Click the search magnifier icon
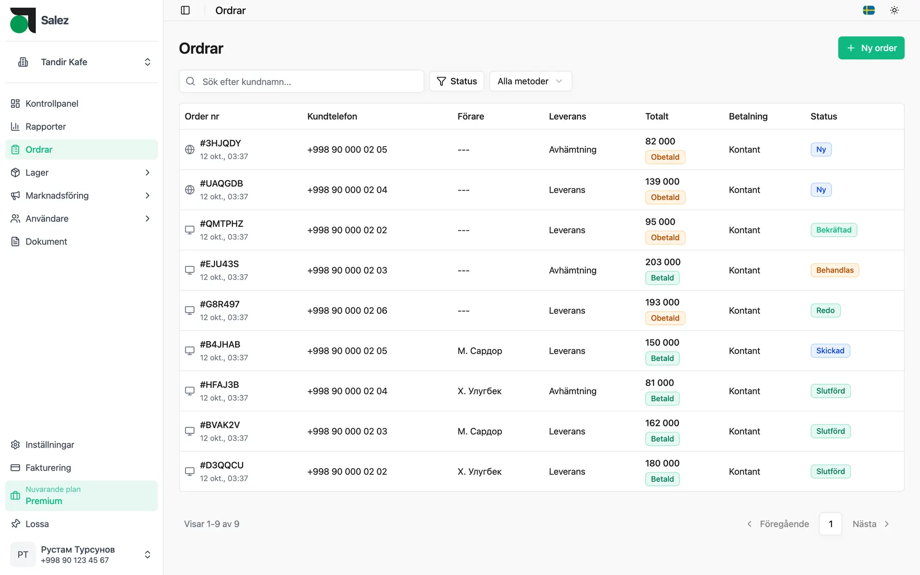Screen dimensions: 920x575 pos(190,81)
